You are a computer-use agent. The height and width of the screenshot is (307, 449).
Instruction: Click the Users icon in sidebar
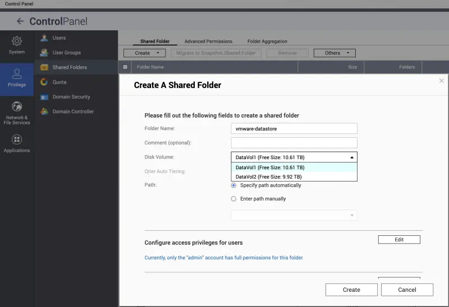pos(44,38)
